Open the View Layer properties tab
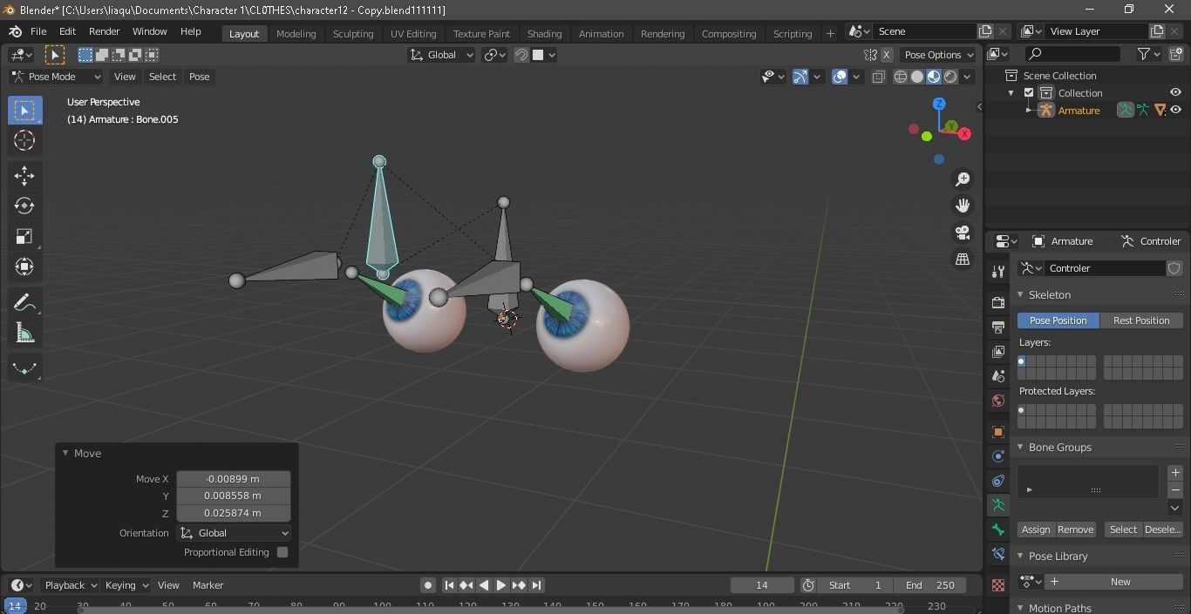Screen dimensions: 1191x614 pyautogui.click(x=998, y=351)
